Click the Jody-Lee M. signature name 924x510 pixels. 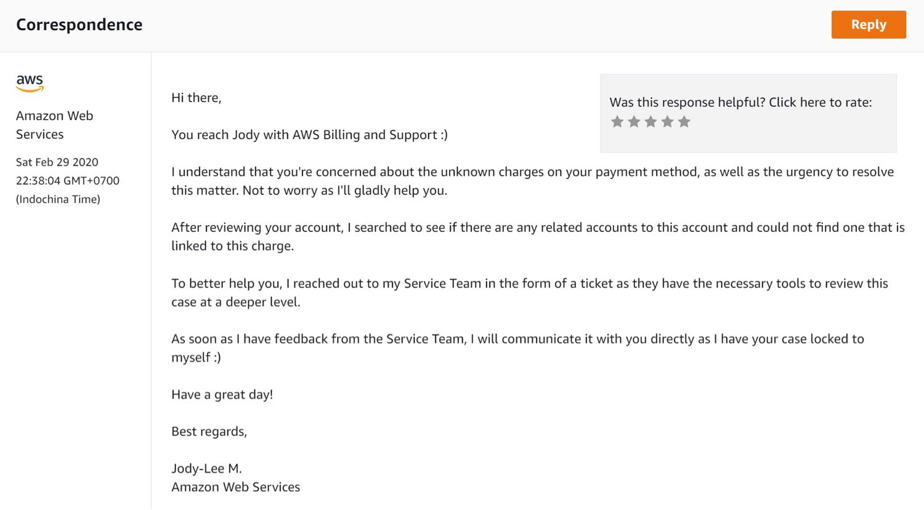pyautogui.click(x=206, y=468)
